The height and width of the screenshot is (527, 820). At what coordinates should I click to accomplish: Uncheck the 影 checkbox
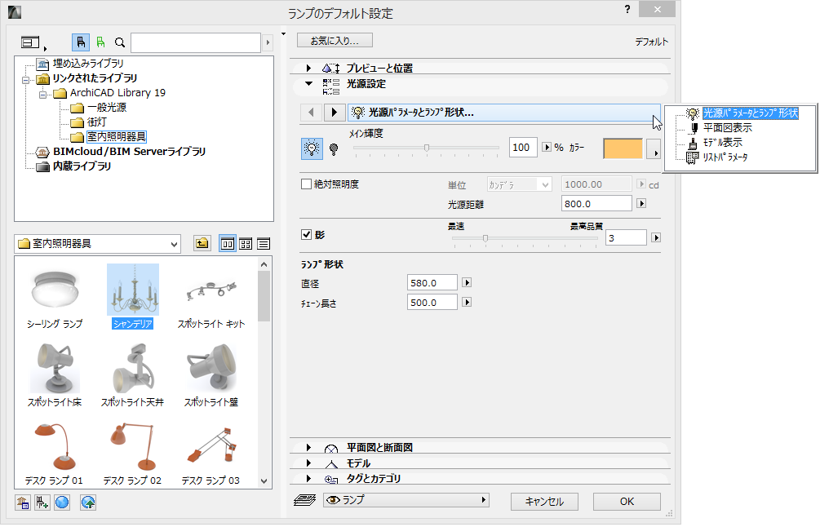click(307, 234)
